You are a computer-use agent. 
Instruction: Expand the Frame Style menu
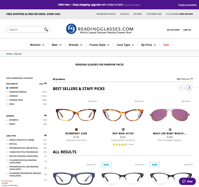point(99,45)
